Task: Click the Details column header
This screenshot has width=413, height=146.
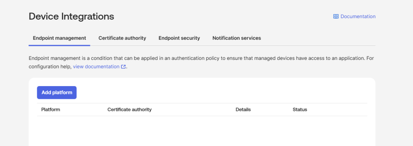Action: click(243, 109)
